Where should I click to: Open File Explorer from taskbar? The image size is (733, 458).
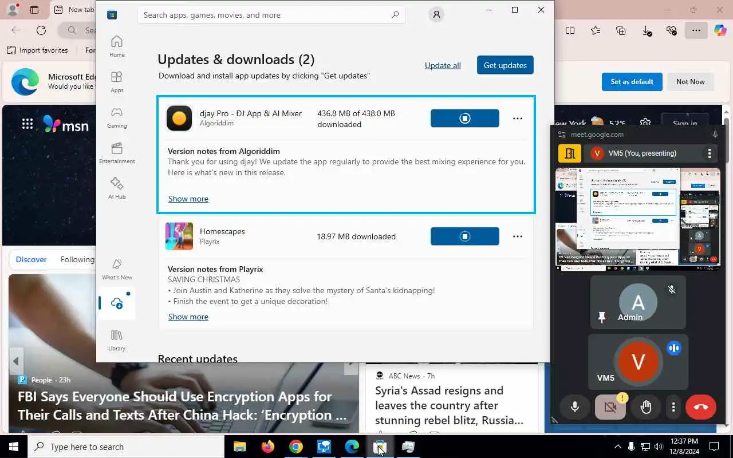coord(239,447)
